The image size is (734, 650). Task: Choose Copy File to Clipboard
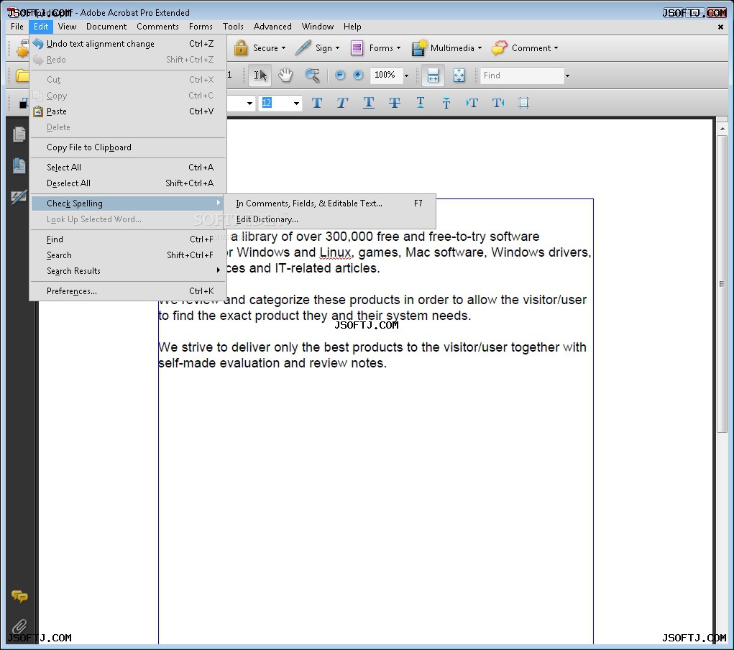pos(128,147)
